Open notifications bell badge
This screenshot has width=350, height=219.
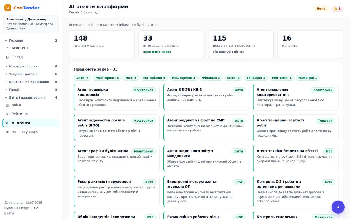click(337, 9)
